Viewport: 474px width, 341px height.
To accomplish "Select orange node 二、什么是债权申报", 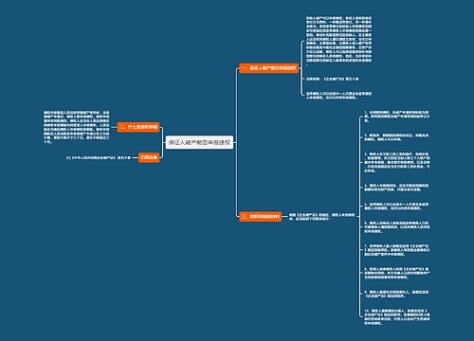I will pyautogui.click(x=138, y=127).
